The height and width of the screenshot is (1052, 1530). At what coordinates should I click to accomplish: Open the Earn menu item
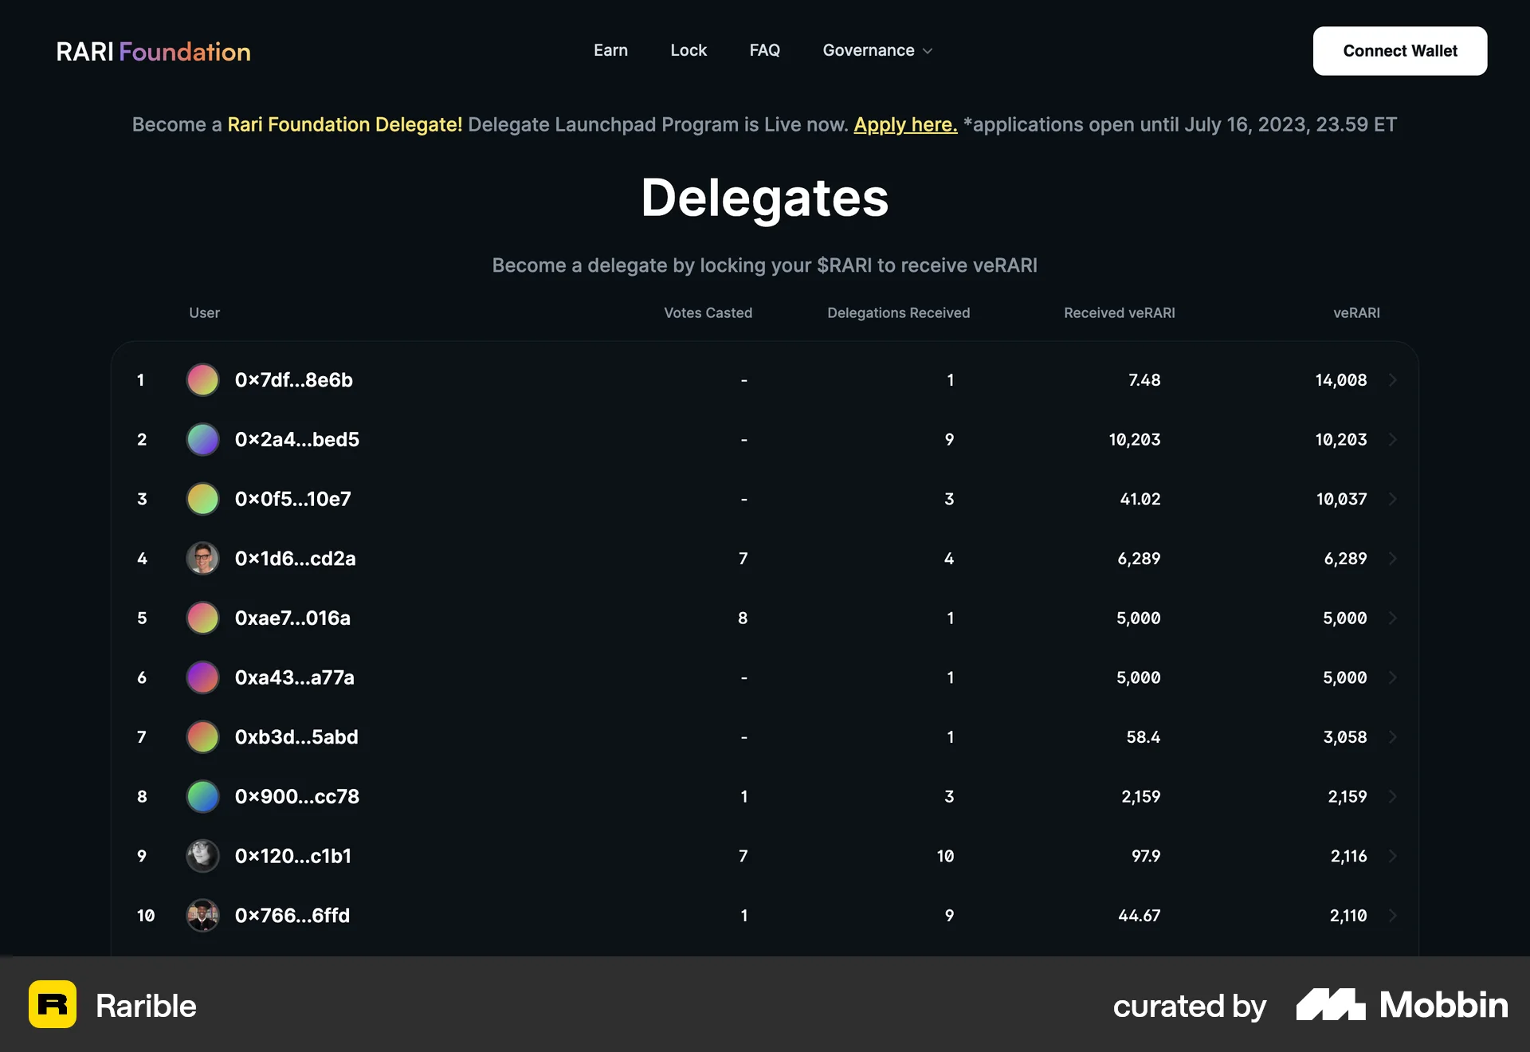tap(610, 50)
